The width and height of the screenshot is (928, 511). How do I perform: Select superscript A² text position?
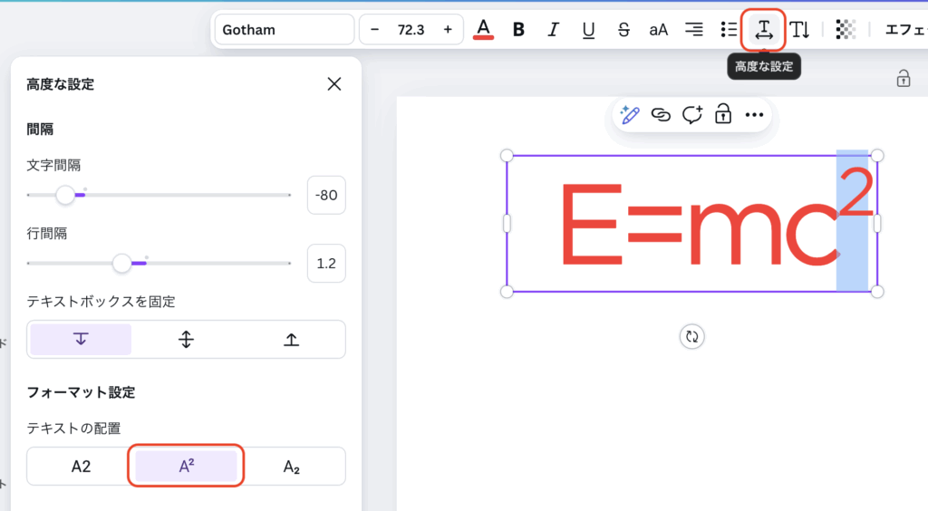(186, 467)
